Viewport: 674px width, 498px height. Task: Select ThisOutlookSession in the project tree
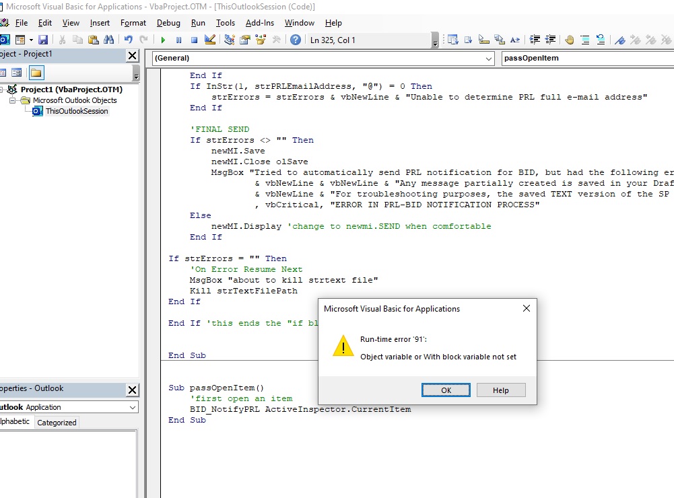(x=76, y=111)
